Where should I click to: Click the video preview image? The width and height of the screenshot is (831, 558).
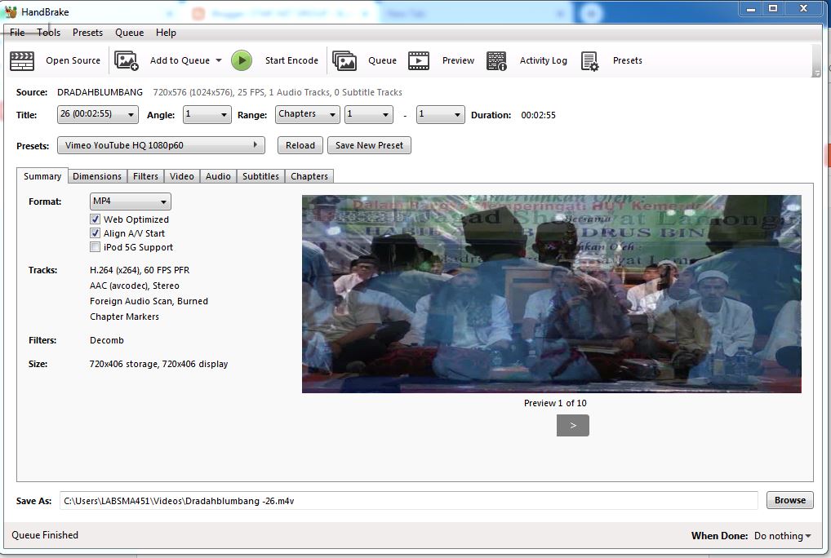point(552,294)
